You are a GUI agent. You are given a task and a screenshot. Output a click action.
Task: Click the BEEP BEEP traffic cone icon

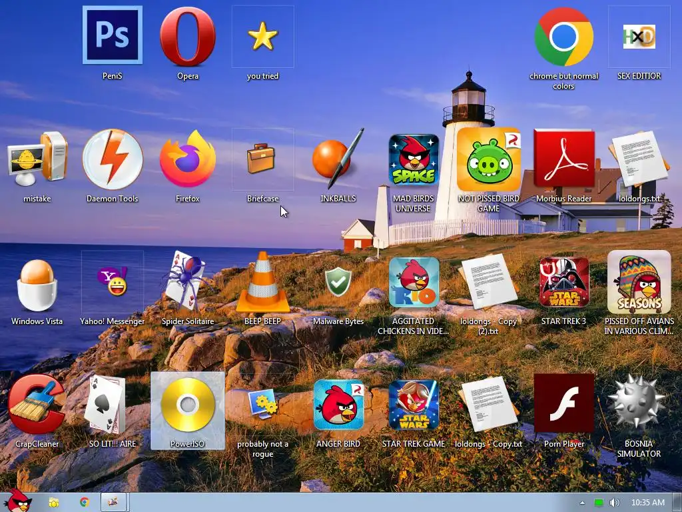pos(262,282)
